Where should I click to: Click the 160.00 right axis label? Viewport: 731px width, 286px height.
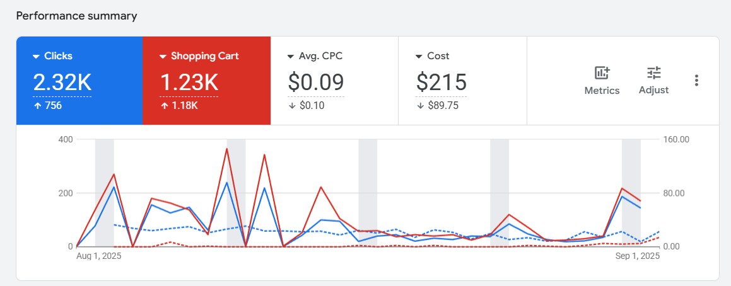pyautogui.click(x=676, y=139)
